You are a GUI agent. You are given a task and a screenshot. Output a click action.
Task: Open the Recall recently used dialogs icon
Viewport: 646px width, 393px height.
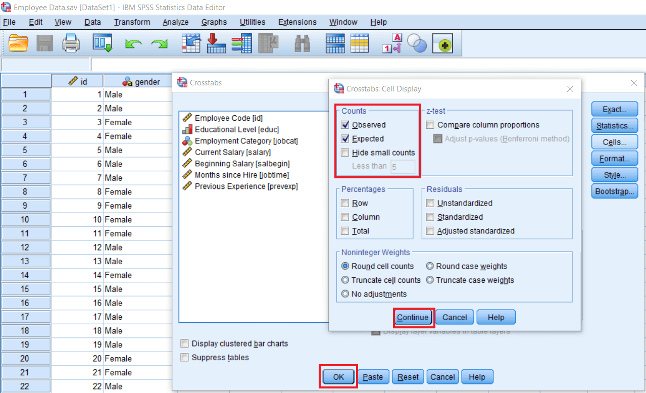point(102,43)
